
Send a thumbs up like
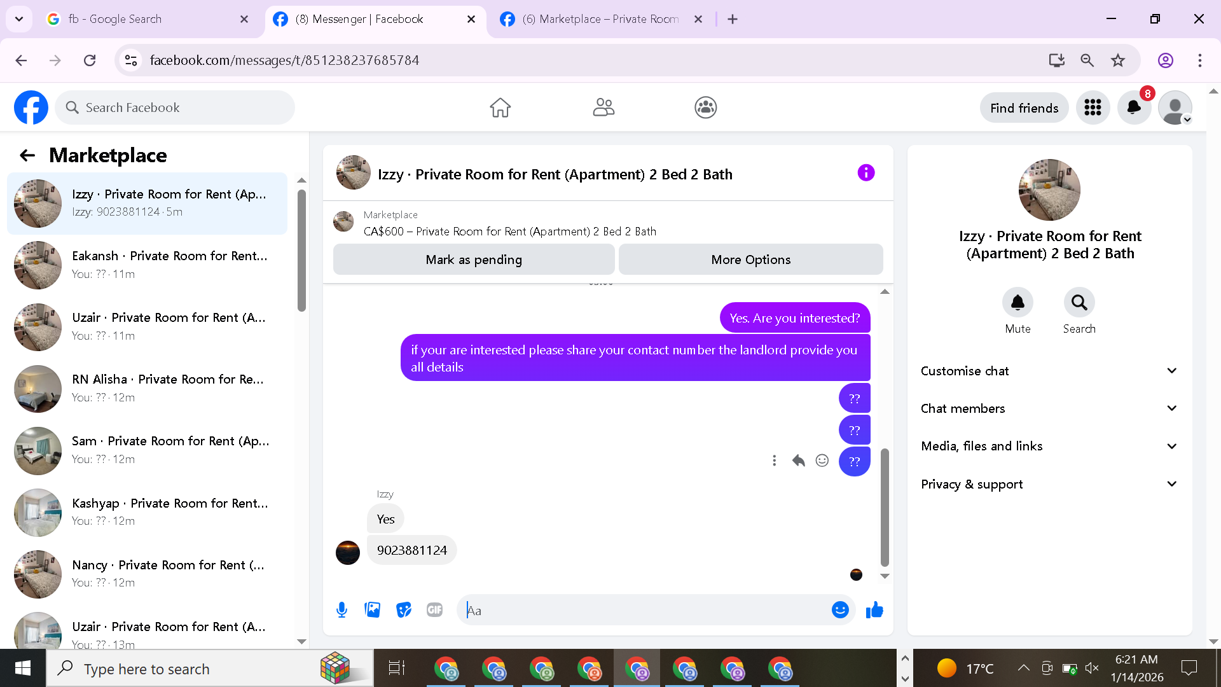(x=874, y=610)
